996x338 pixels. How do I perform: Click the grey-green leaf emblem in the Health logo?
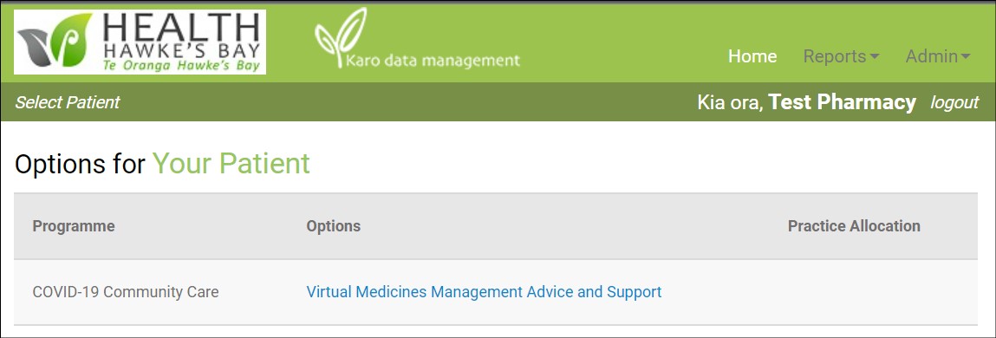(x=55, y=42)
